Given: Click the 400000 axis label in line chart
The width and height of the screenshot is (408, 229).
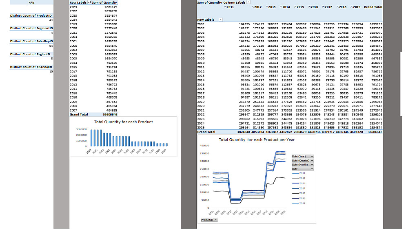Looking at the screenshot, I should (204, 146).
